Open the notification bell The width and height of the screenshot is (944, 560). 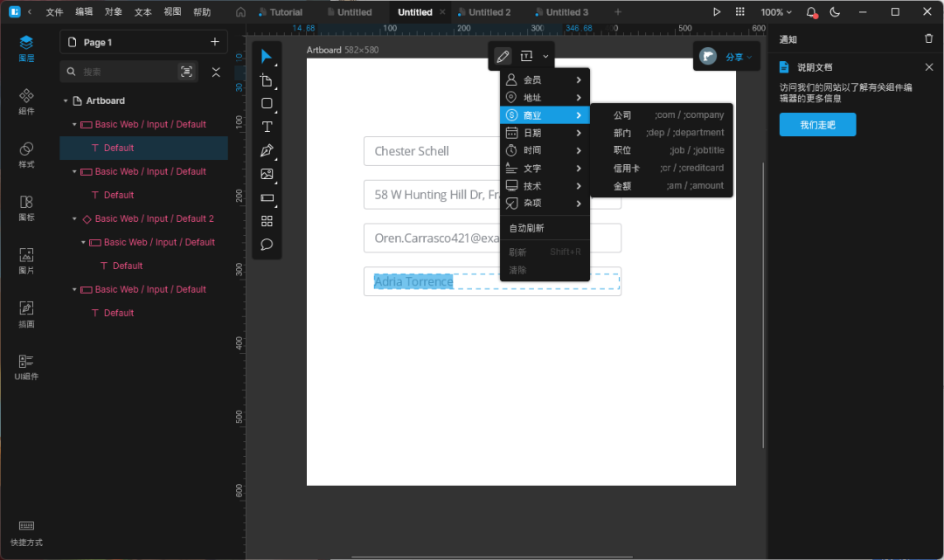point(811,12)
